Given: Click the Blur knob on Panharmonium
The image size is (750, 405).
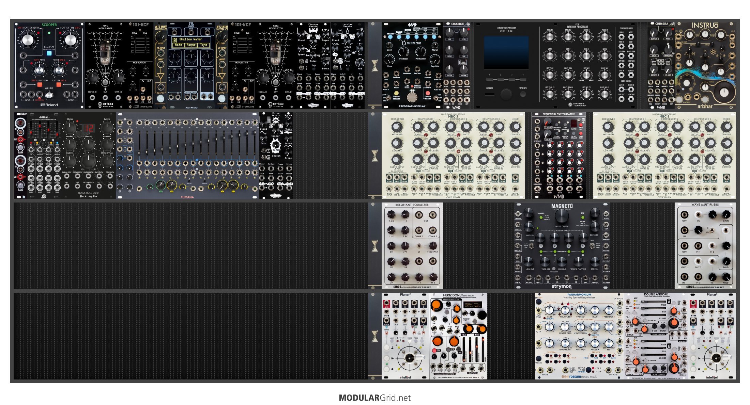Looking at the screenshot, I should point(594,310).
